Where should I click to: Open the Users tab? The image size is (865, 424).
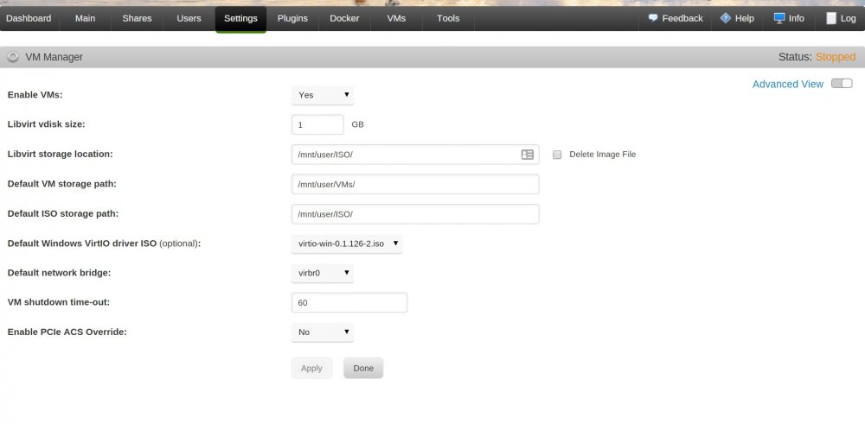coord(189,18)
